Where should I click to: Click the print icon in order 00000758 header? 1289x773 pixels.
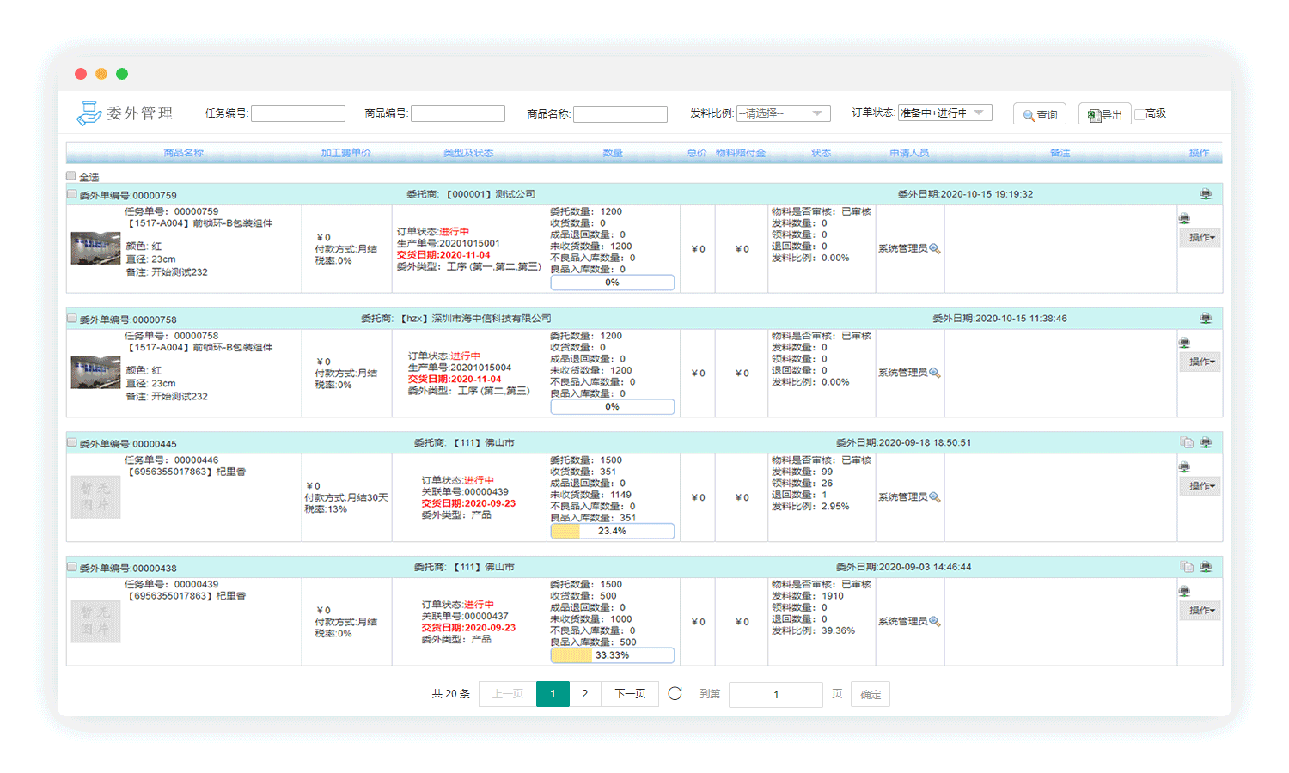click(1206, 319)
